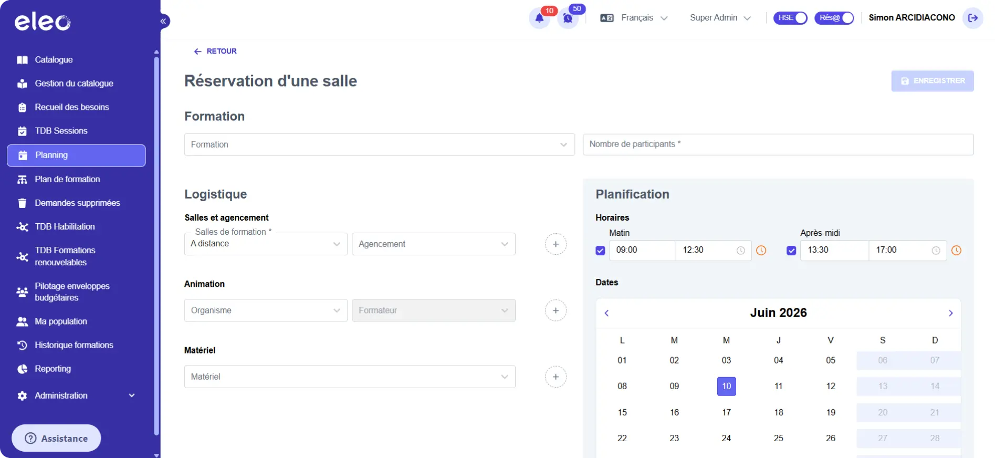This screenshot has width=995, height=458.
Task: Open the Organisme dropdown
Action: coord(266,310)
